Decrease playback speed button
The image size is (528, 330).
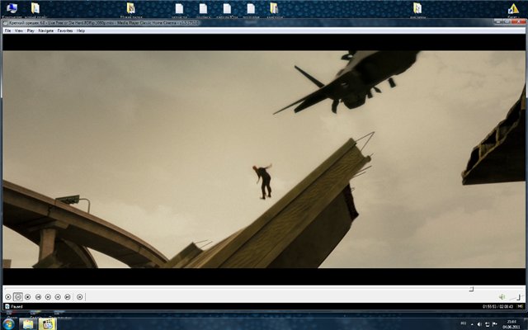48,297
